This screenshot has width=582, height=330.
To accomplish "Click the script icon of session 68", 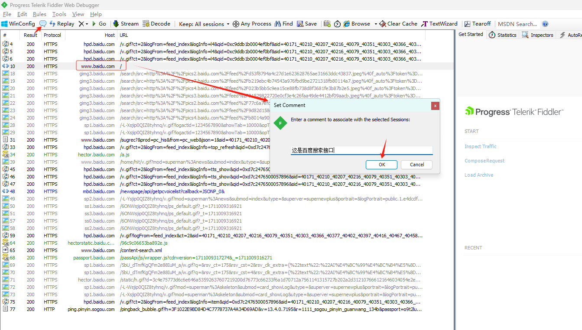I will pos(6,258).
